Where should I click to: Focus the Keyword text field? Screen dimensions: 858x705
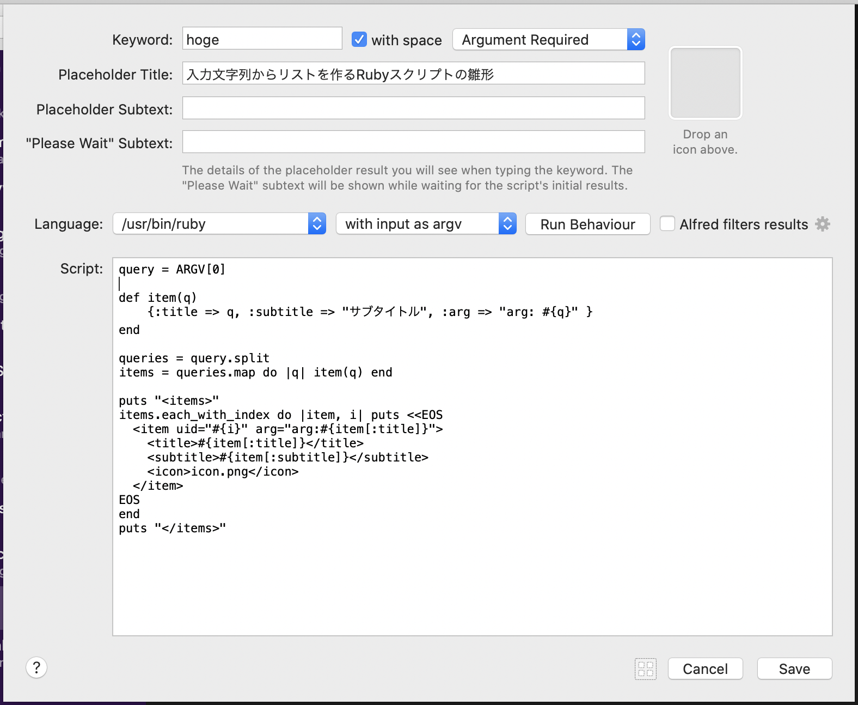tap(262, 39)
